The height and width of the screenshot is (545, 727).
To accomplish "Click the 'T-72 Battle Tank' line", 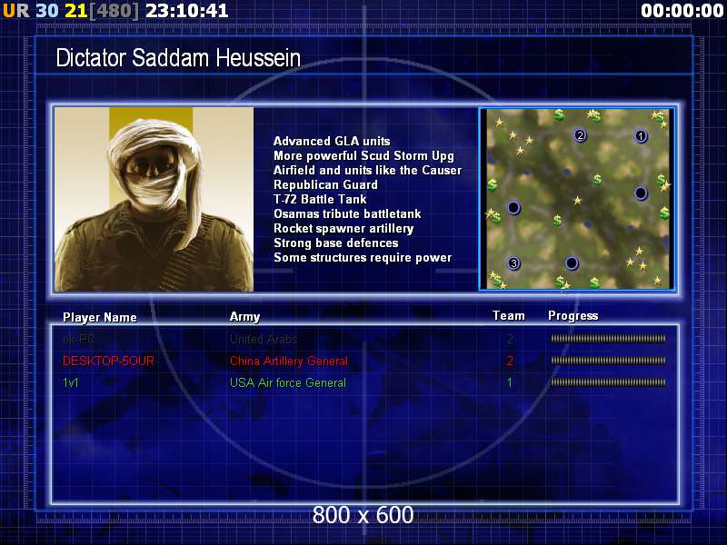I will coord(320,199).
